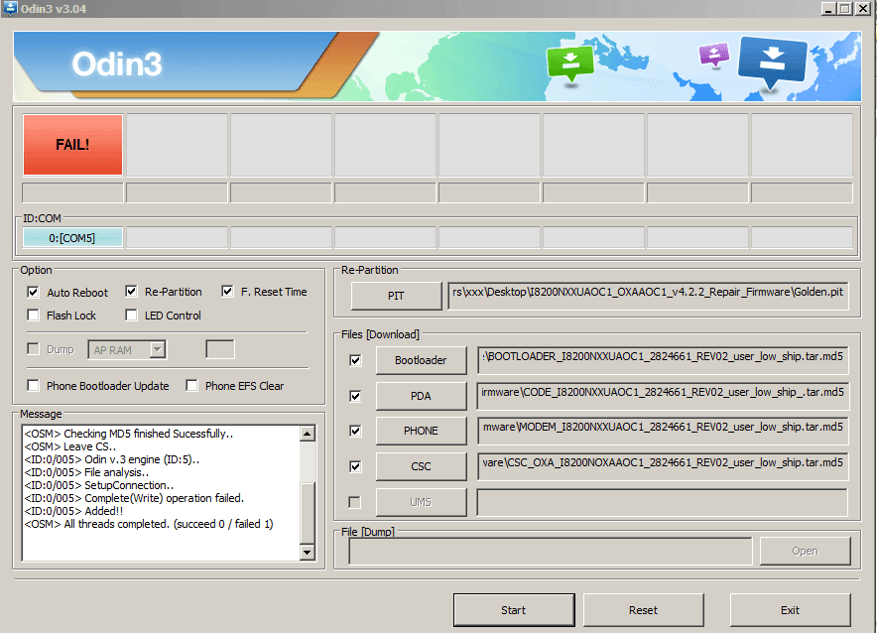Viewport: 877px width, 633px height.
Task: Check the Phone Bootloader Update option
Action: pos(33,386)
